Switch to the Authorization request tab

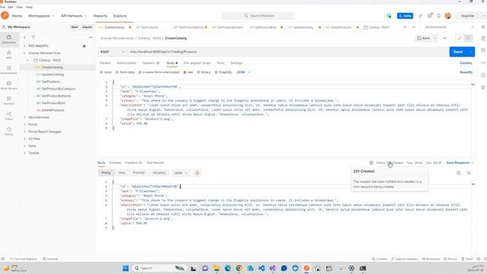point(126,63)
